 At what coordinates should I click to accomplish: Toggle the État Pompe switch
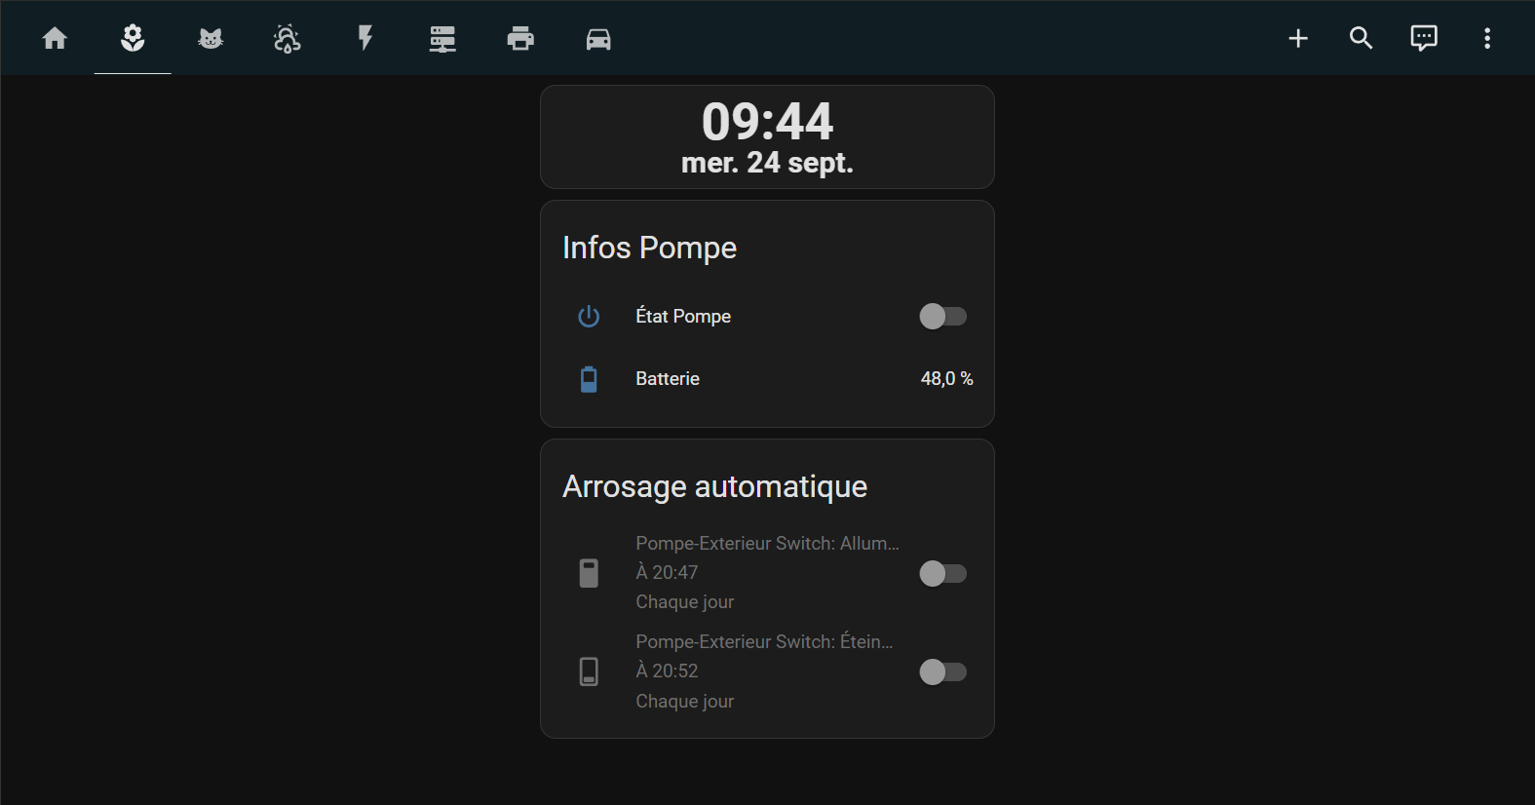(x=942, y=316)
